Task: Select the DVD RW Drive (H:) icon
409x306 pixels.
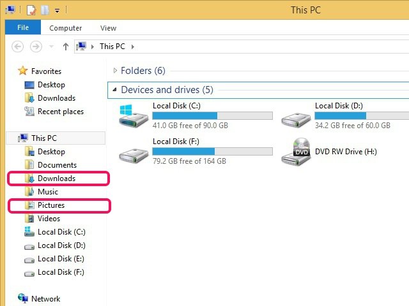Action: (296, 152)
